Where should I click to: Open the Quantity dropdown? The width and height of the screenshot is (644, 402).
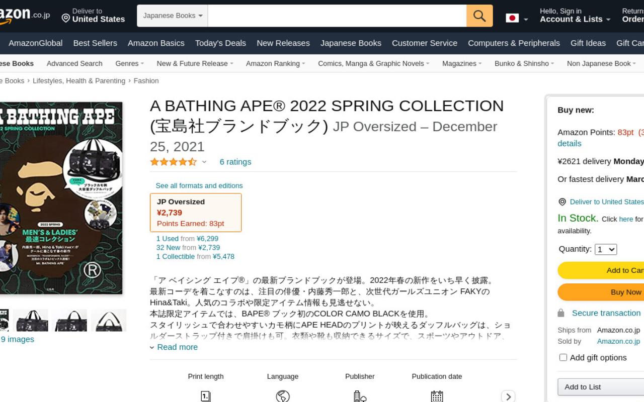(606, 249)
